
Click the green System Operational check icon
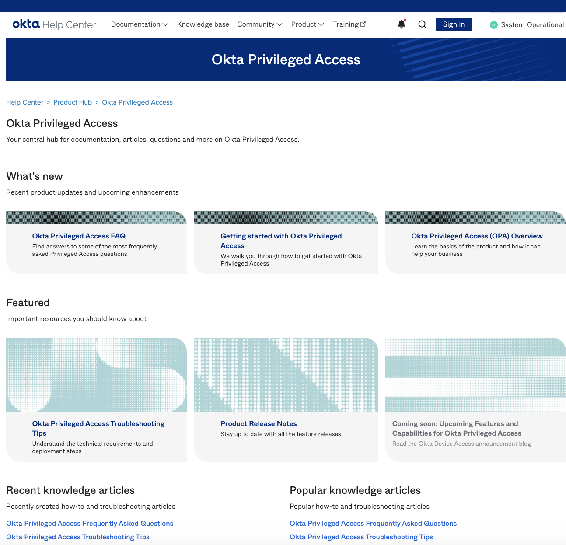(494, 25)
